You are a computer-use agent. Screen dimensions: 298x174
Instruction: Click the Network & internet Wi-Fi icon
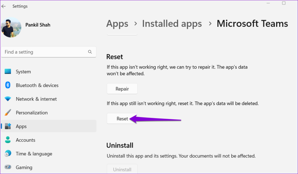[x=8, y=99]
